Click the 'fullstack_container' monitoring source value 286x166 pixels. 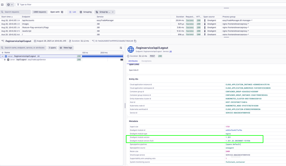(x=235, y=162)
